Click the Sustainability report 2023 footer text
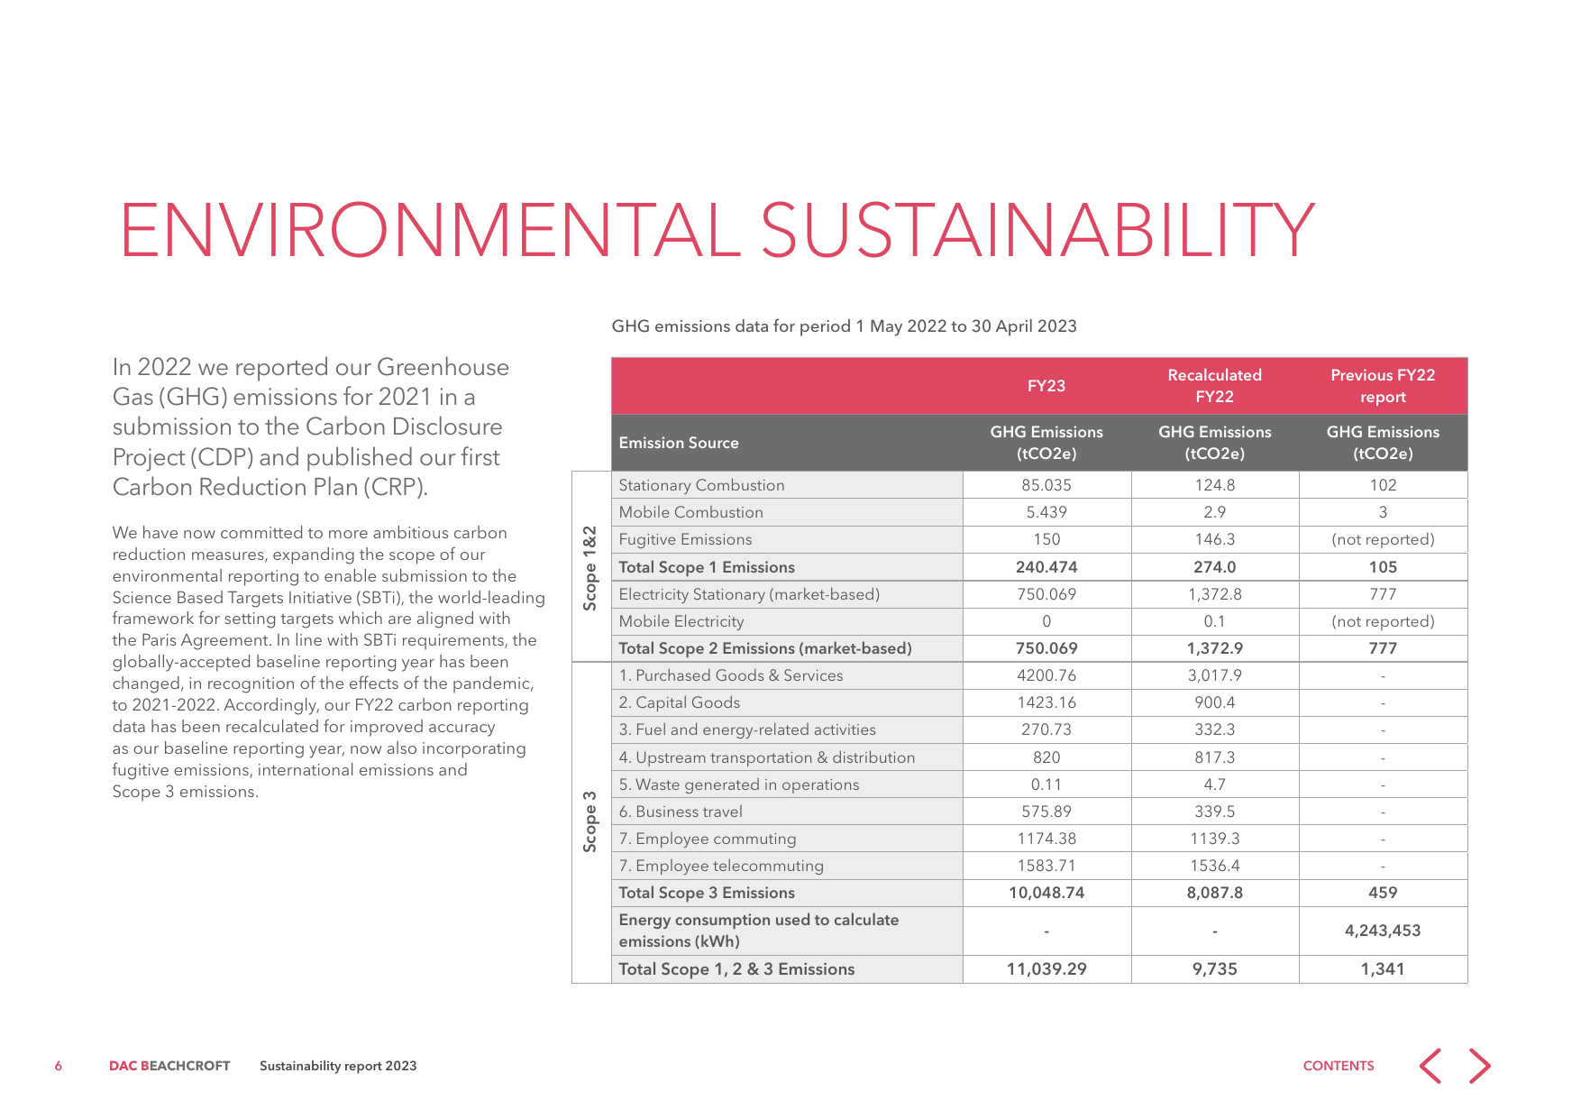The height and width of the screenshot is (1119, 1581). pos(338,1066)
